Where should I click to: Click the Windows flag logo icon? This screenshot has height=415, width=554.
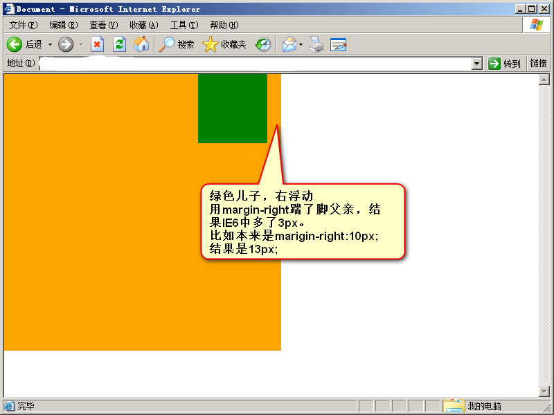[536, 25]
